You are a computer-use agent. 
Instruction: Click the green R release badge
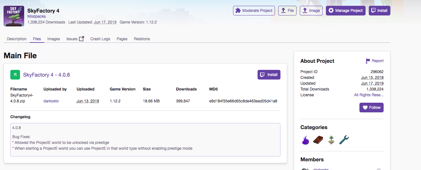(15, 75)
